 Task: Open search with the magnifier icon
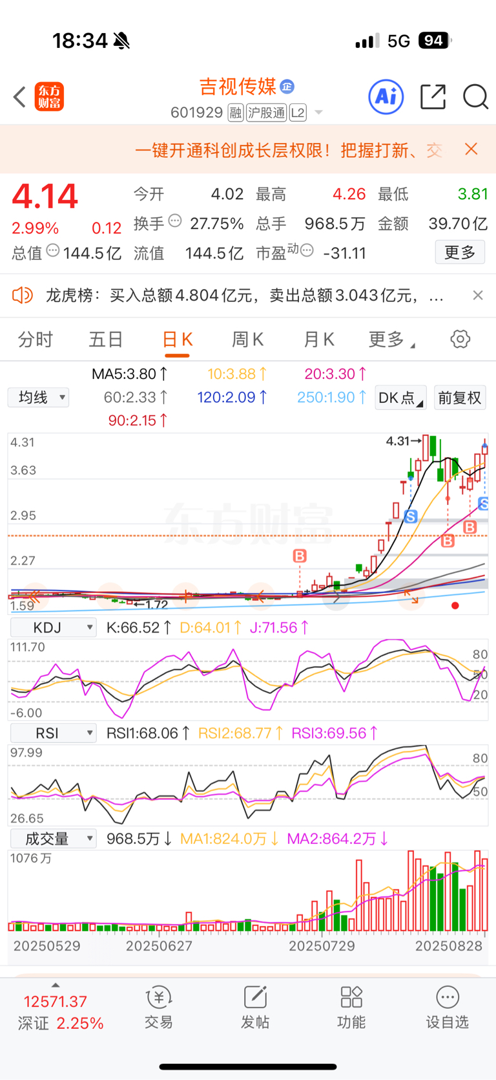(475, 97)
